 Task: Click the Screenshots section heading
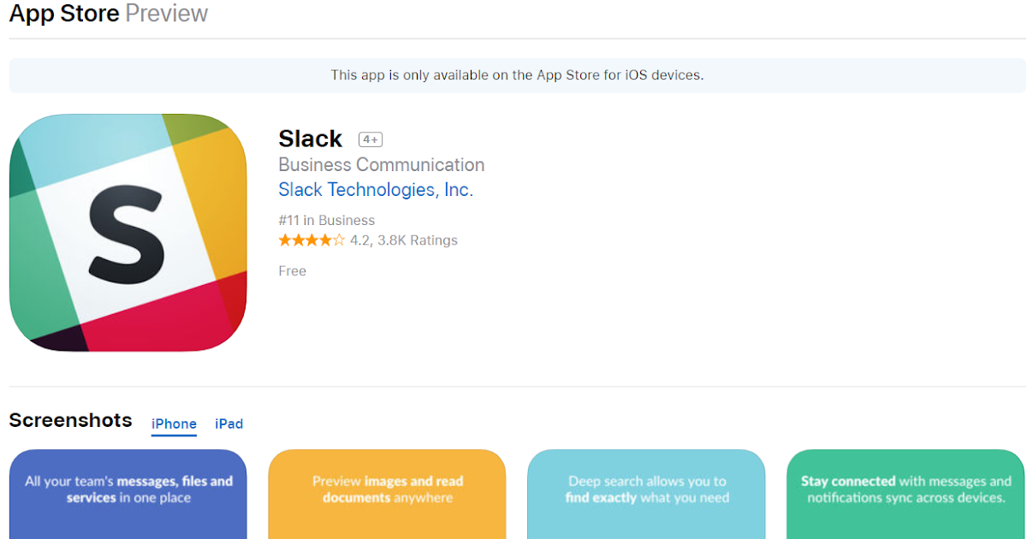70,420
